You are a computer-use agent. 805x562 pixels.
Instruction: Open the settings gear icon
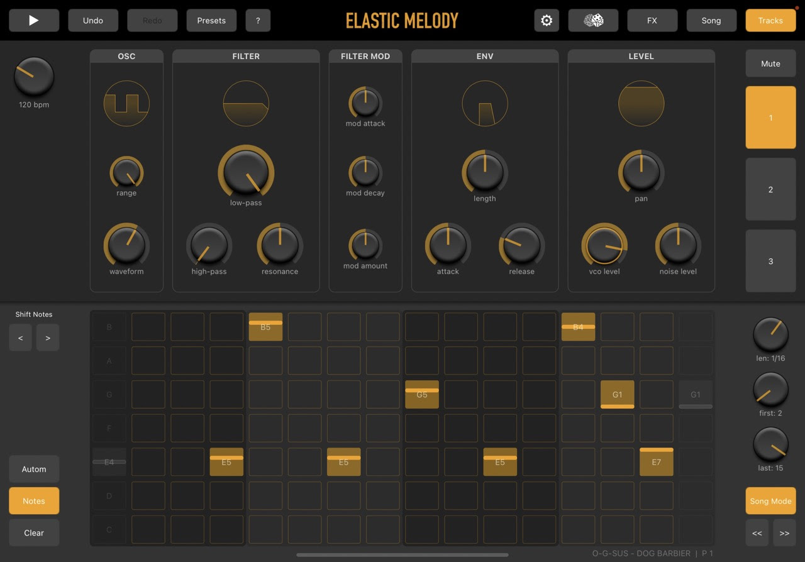pos(546,20)
